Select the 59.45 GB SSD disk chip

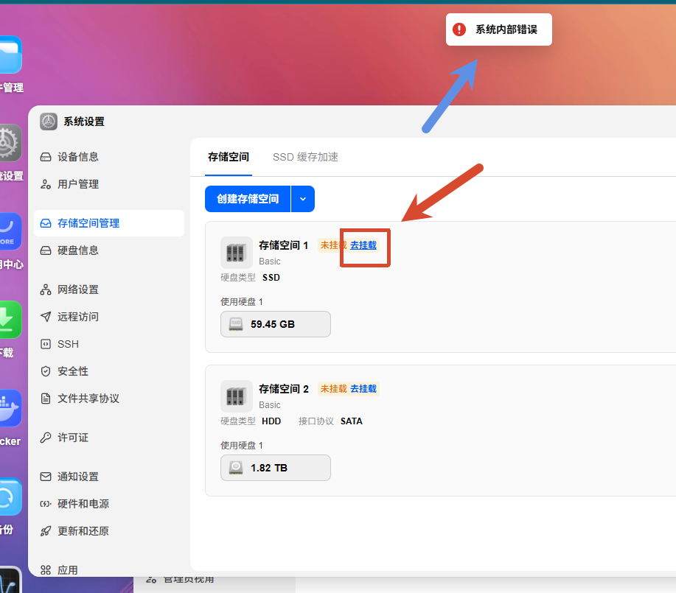click(x=276, y=324)
